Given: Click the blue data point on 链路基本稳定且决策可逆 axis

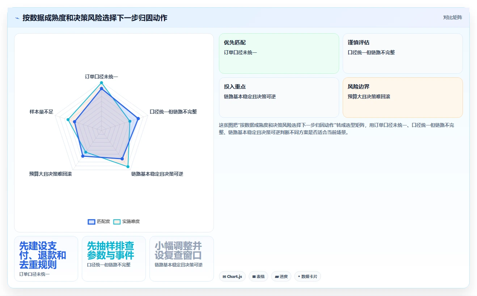Looking at the screenshot, I should click(122, 159).
